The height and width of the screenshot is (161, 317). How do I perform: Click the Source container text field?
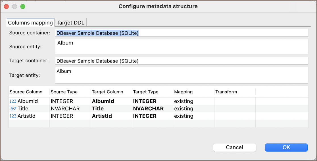[x=182, y=33]
